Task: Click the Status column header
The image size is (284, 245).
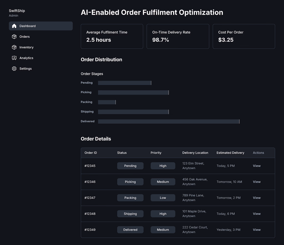Action: [122, 153]
